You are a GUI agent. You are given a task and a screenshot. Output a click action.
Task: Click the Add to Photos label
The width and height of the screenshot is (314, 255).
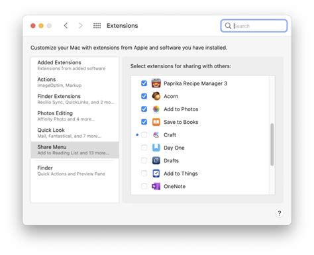pyautogui.click(x=181, y=109)
